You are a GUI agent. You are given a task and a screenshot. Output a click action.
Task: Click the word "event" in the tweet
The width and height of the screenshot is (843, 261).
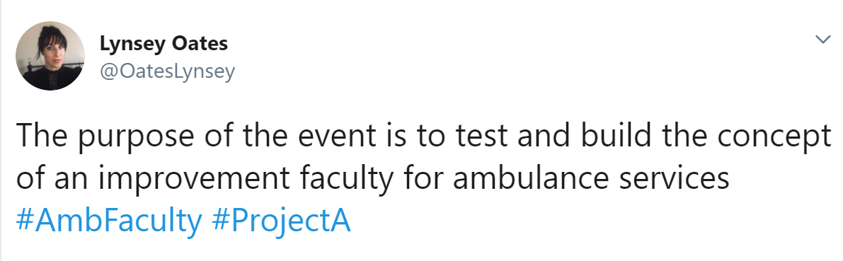pyautogui.click(x=330, y=135)
